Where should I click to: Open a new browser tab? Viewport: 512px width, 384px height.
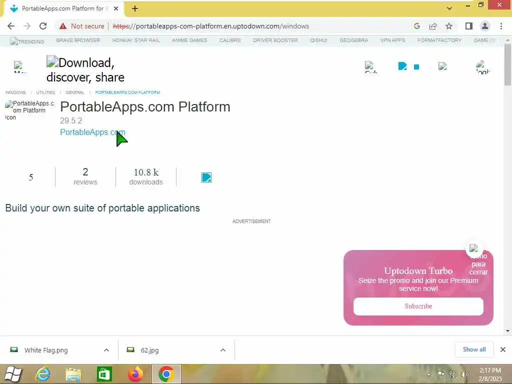click(135, 8)
